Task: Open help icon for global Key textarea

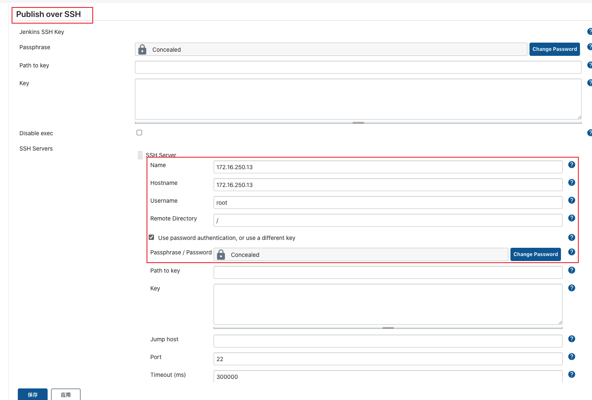Action: point(590,83)
